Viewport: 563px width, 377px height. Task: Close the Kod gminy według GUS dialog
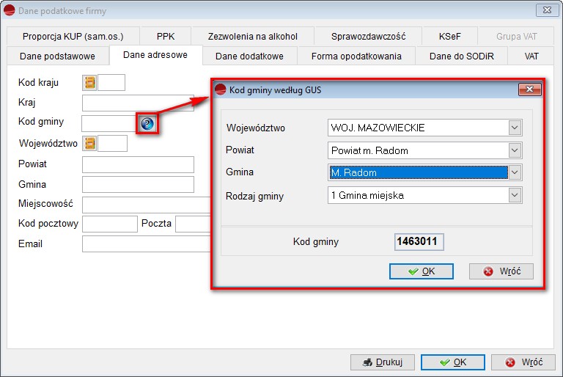[529, 90]
